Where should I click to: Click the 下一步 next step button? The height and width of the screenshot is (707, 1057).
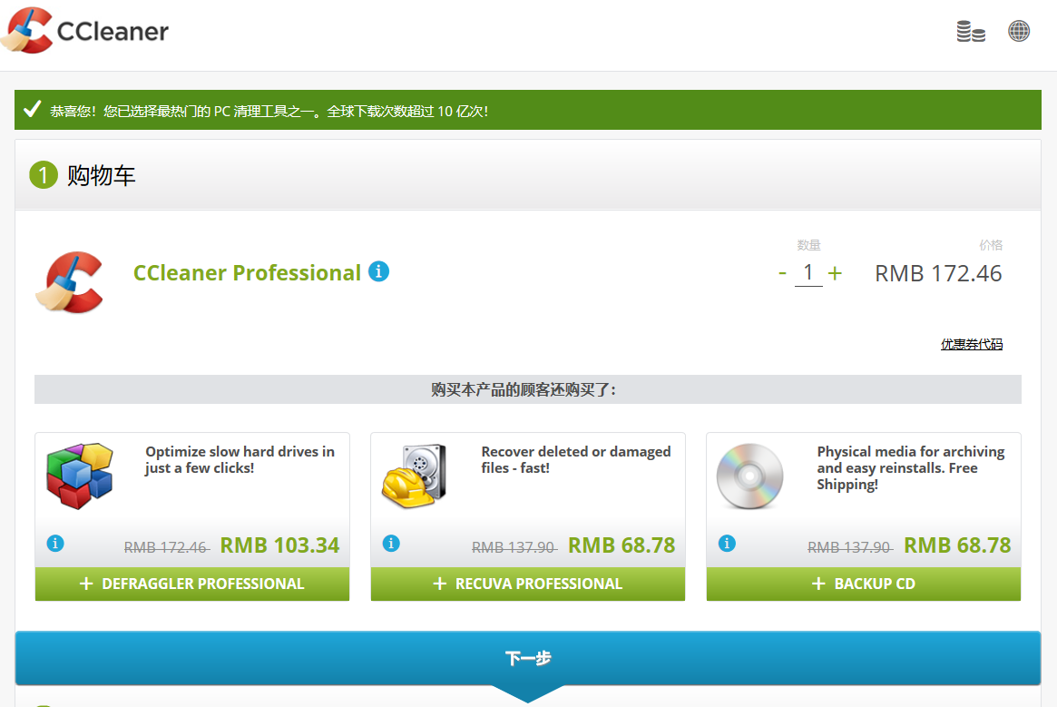528,658
